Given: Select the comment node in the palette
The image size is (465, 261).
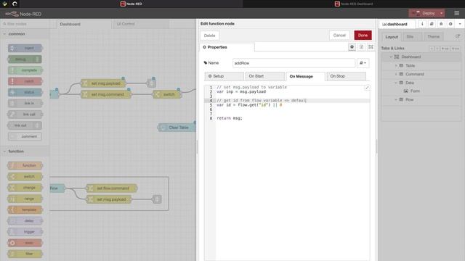Looking at the screenshot, I should coord(25,136).
